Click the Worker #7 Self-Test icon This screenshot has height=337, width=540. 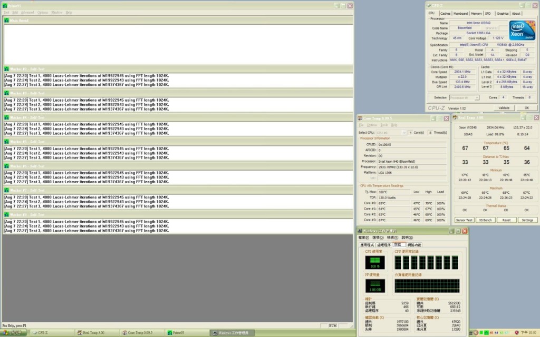point(6,190)
